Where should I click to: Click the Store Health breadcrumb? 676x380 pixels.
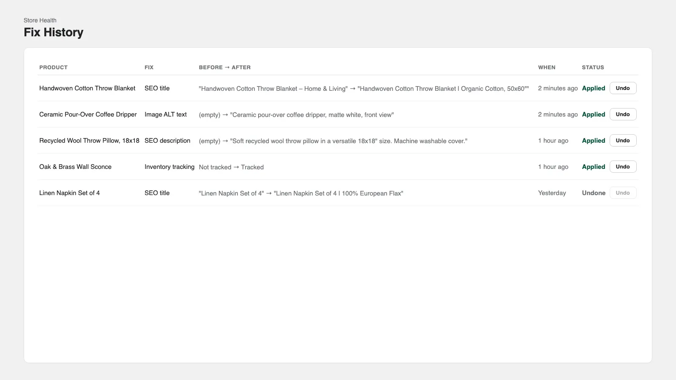click(40, 20)
